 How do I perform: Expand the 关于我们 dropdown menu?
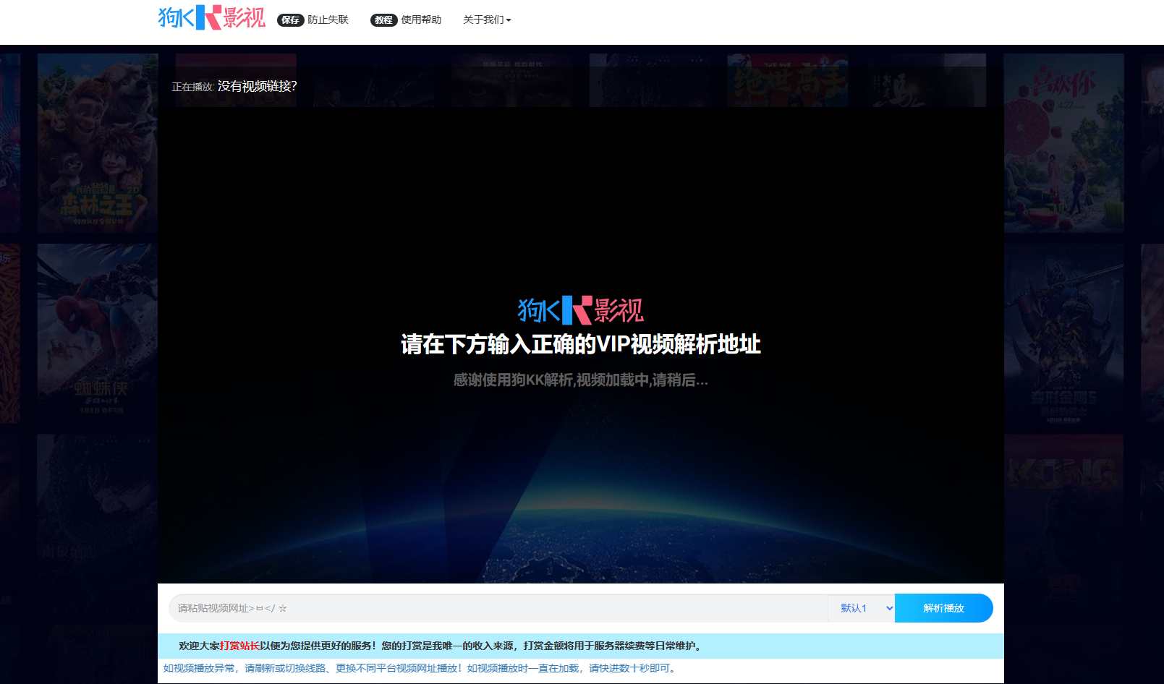click(x=483, y=20)
